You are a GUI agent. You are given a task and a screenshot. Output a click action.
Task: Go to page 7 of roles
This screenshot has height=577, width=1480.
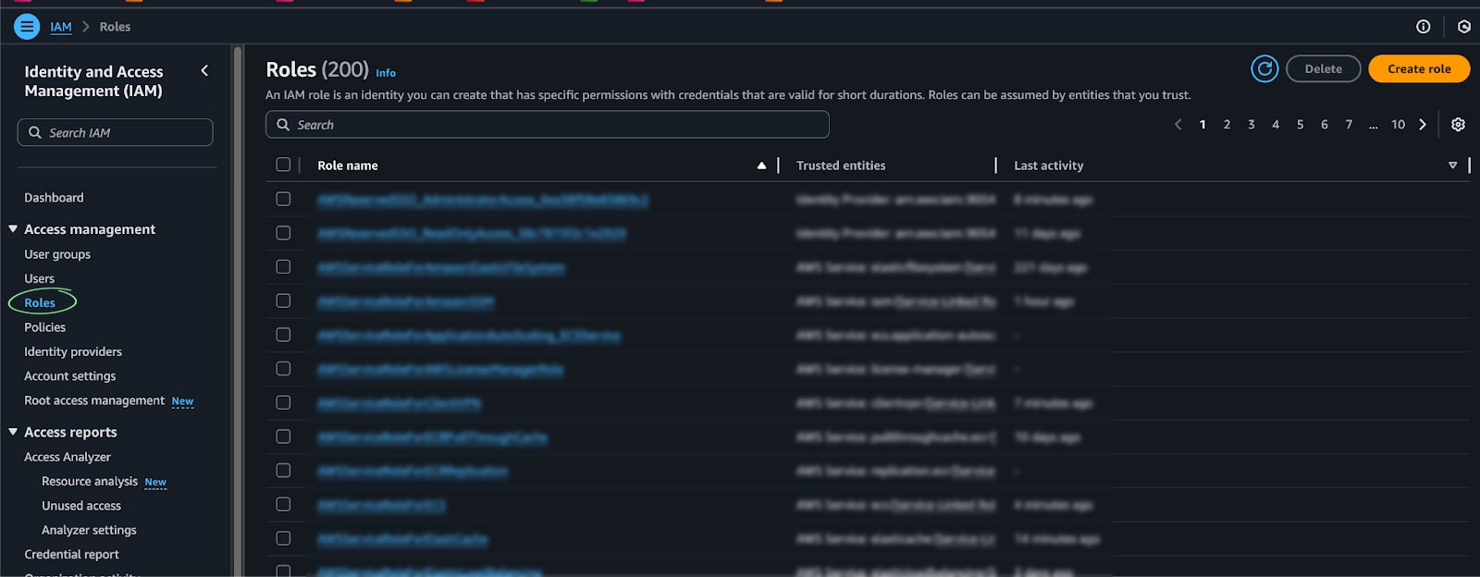coord(1349,125)
